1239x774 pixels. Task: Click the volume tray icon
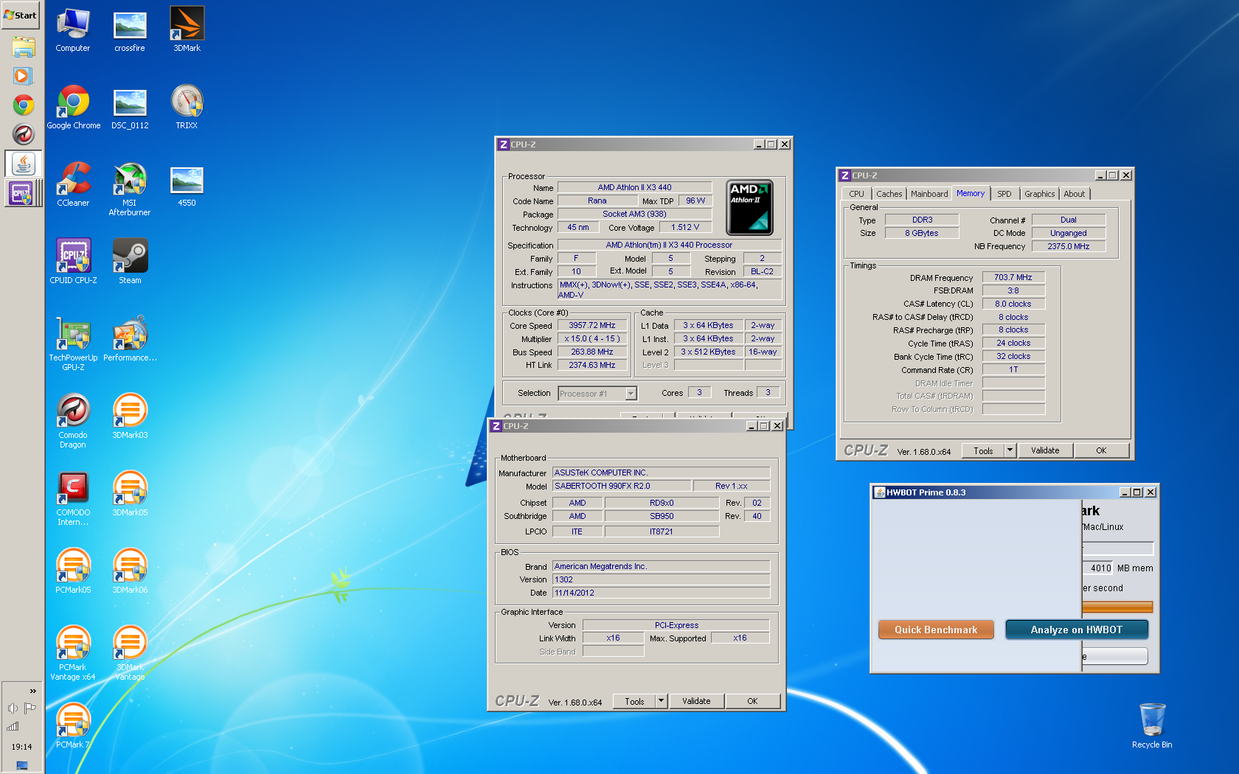point(13,708)
